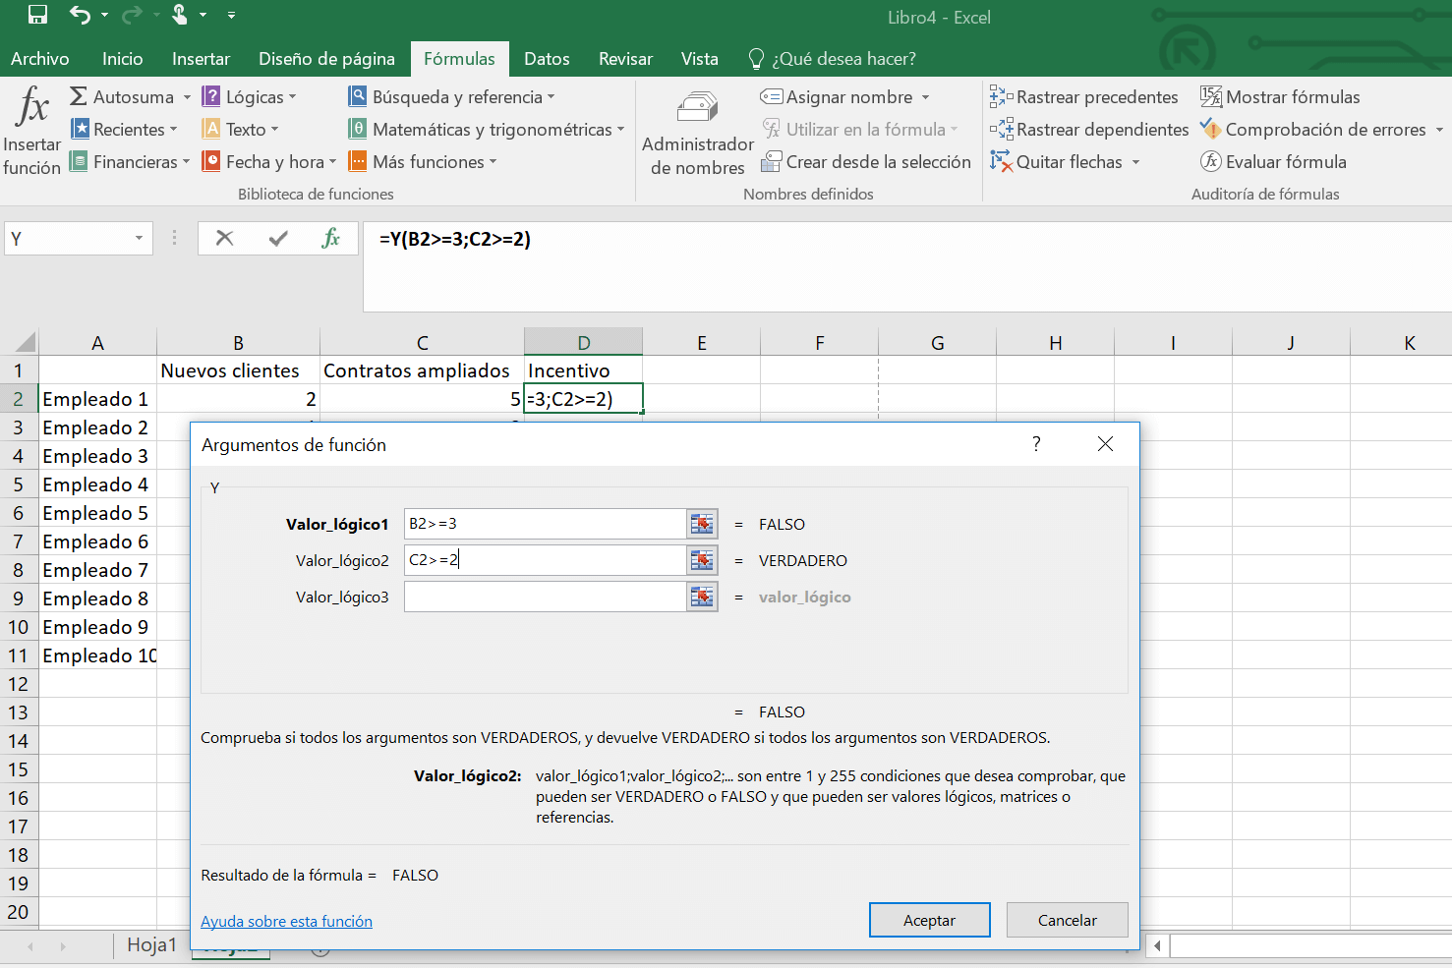Click the ¿Qué desea hacer? search box

click(x=833, y=59)
